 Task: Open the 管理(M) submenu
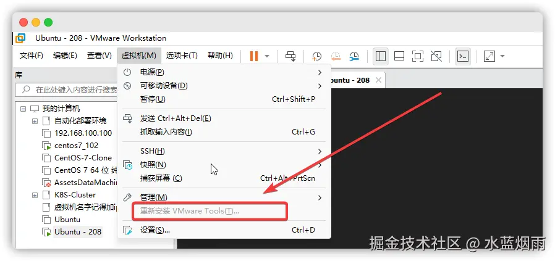pyautogui.click(x=224, y=197)
